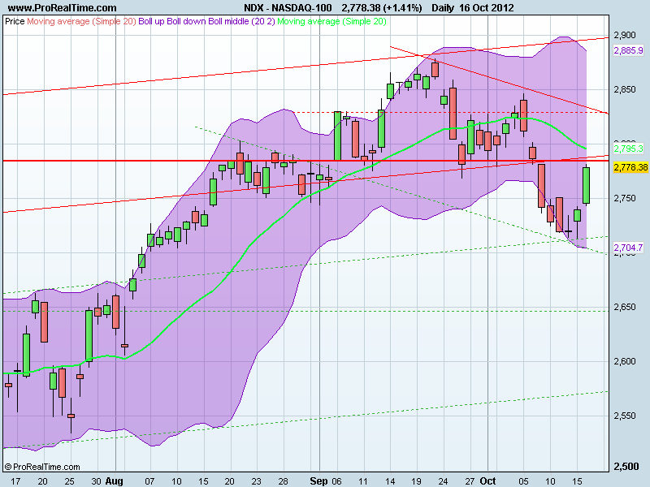Click the 17 date label on time axis
Viewport: 650px width, 487px height.
click(15, 481)
